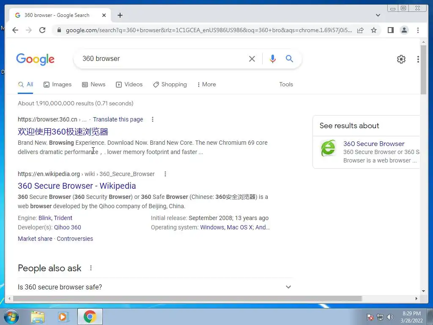Expand the tab search chevron

[378, 15]
